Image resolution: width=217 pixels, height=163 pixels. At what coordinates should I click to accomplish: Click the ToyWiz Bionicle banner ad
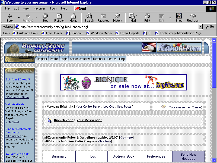pyautogui.click(x=123, y=82)
